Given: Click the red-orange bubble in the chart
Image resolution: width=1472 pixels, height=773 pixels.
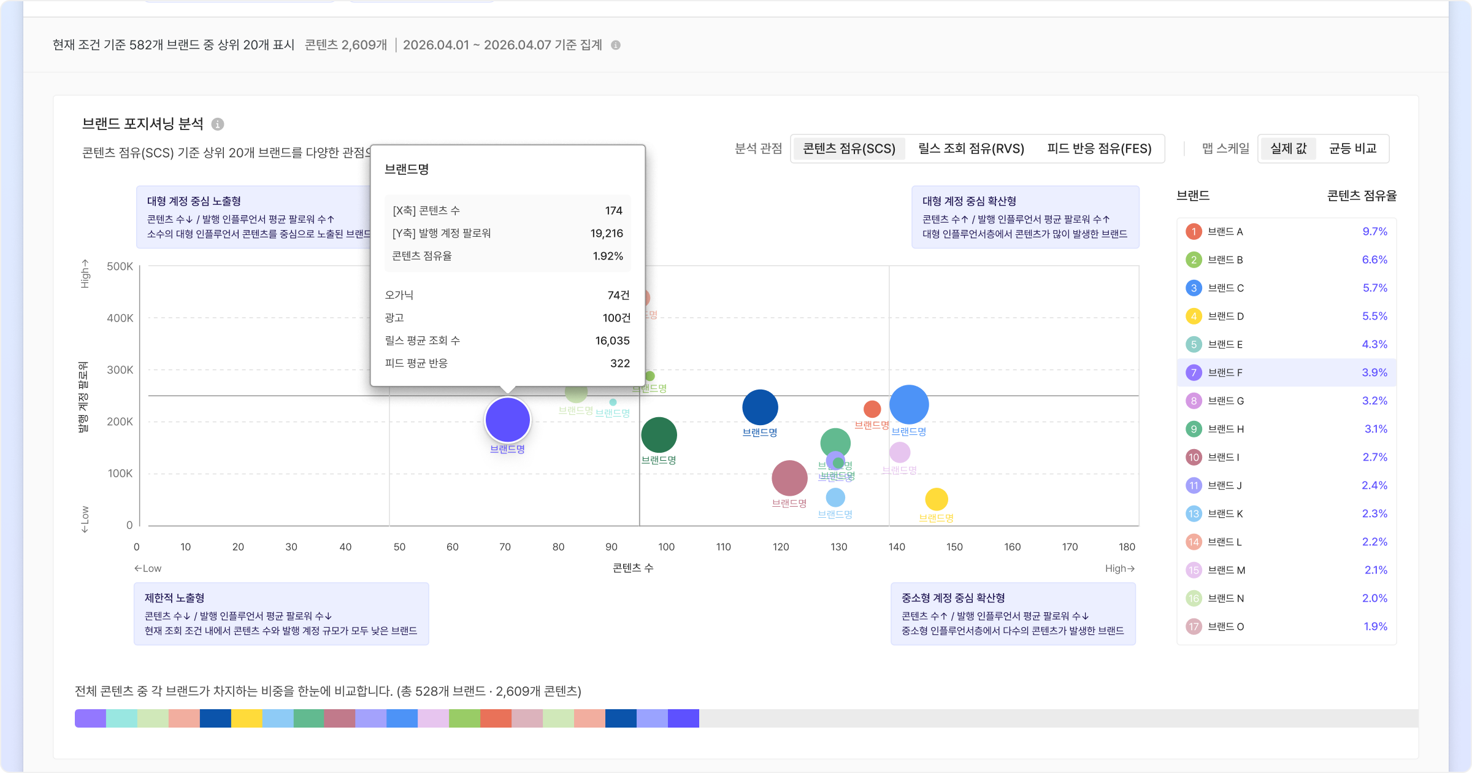Looking at the screenshot, I should pyautogui.click(x=872, y=409).
